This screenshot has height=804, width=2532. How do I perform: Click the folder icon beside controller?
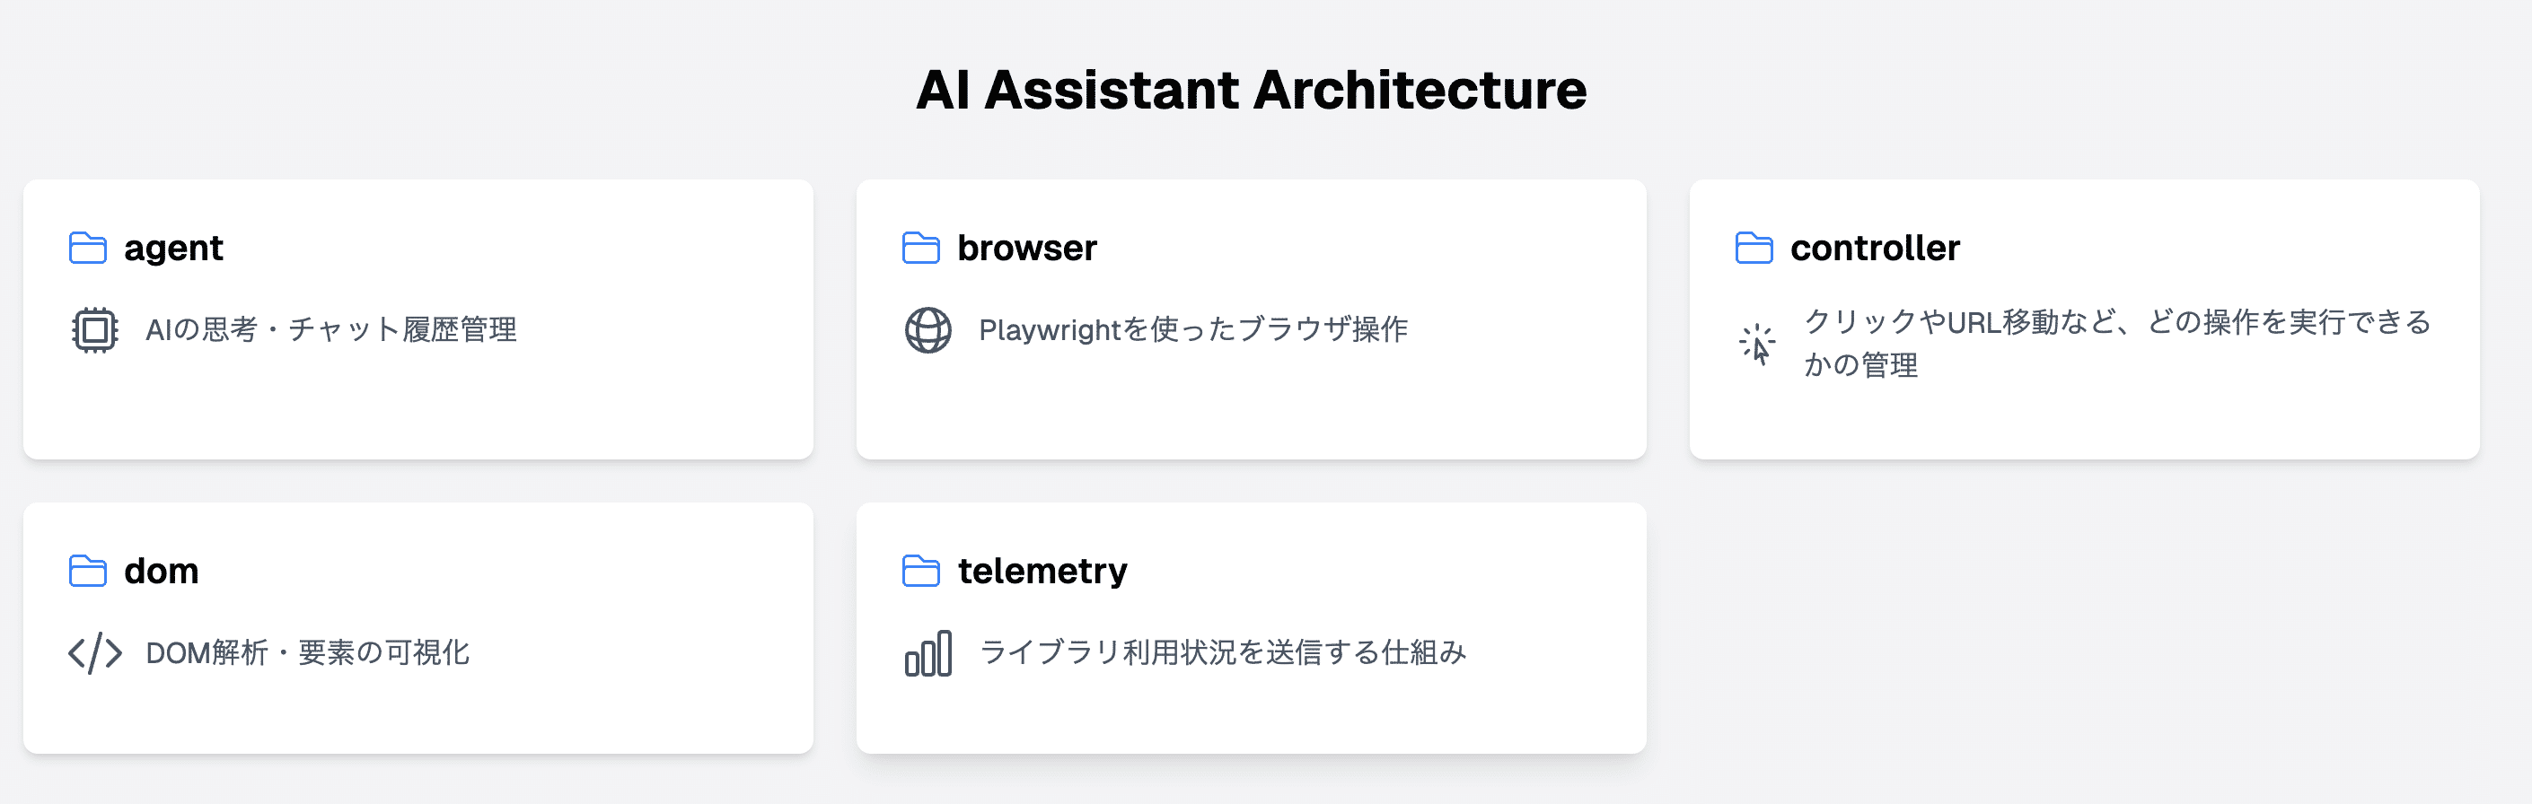1754,248
